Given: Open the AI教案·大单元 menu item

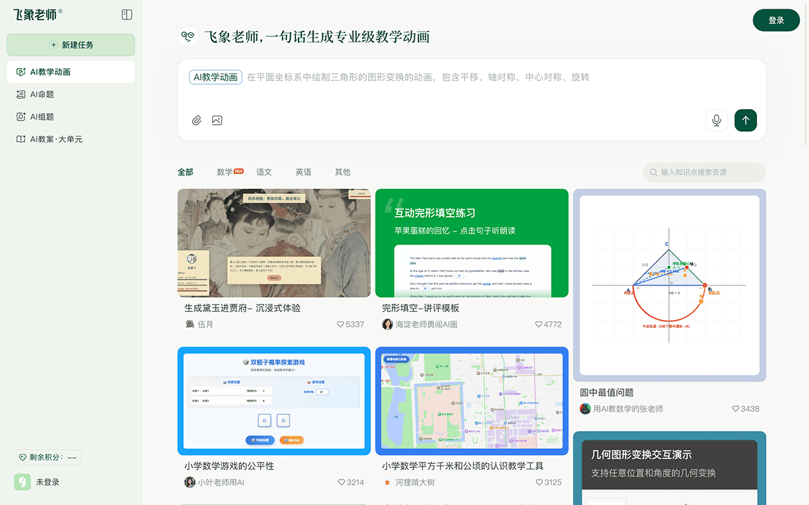Looking at the screenshot, I should point(58,139).
